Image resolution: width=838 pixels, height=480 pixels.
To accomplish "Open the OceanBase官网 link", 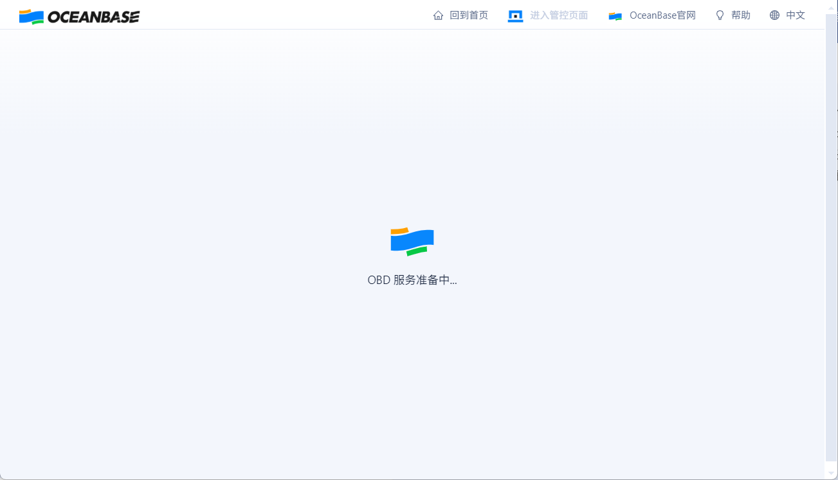I will [x=662, y=15].
